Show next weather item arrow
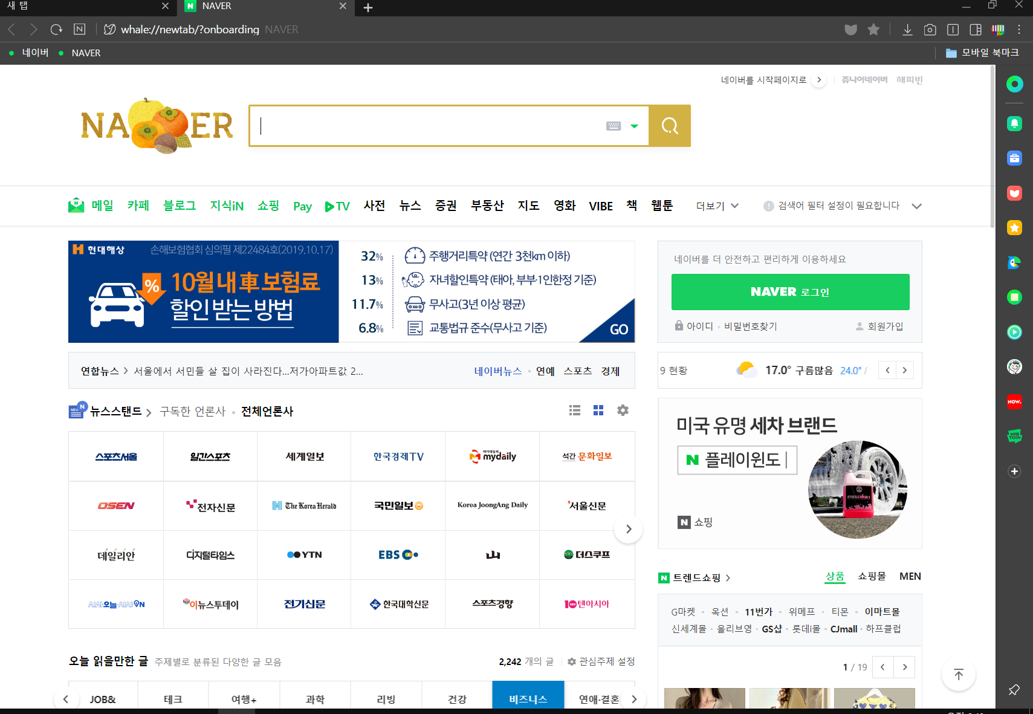 (x=905, y=370)
